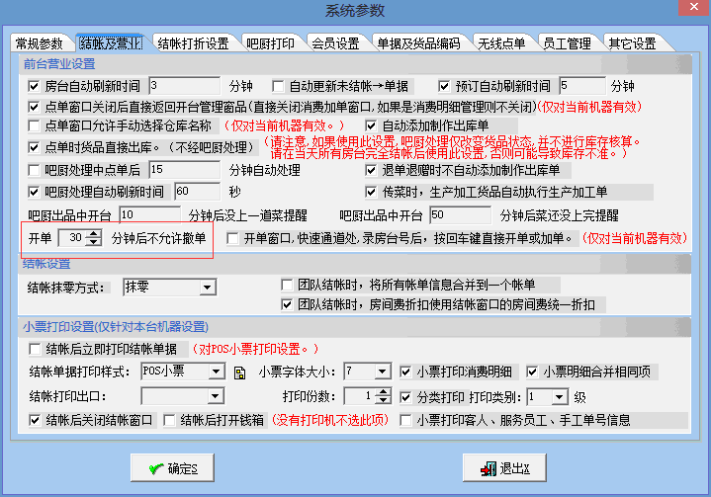Enable 团队结帐时合并到一个帐单 checkbox
The width and height of the screenshot is (711, 497).
coord(288,285)
